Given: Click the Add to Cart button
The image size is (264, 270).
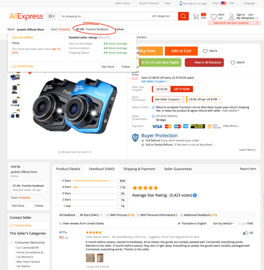Looking at the screenshot, I should pos(181,51).
